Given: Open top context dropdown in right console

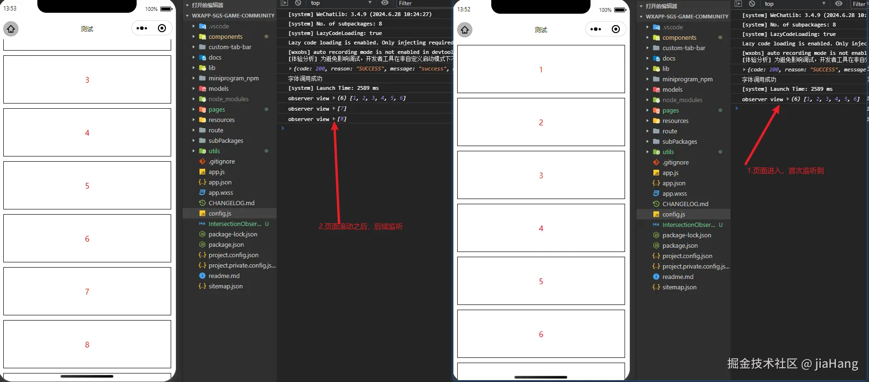Looking at the screenshot, I should pos(794,3).
